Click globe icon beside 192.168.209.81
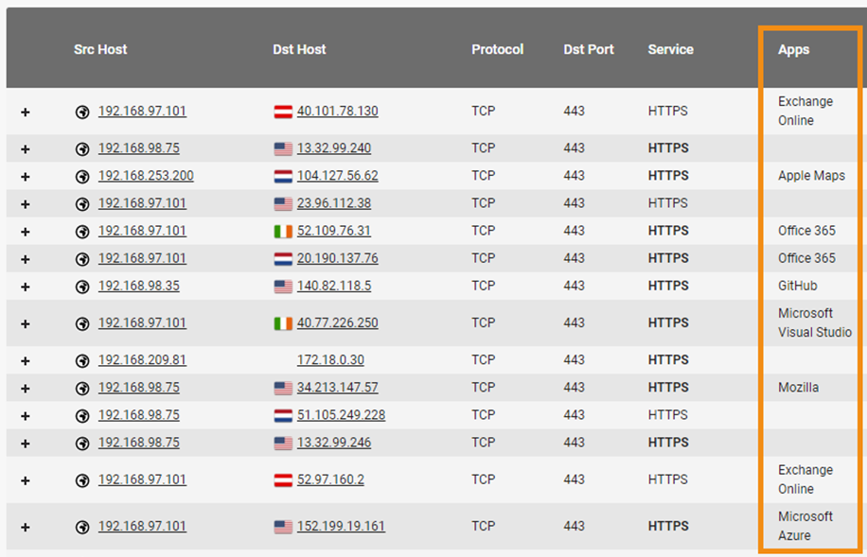Screen dimensions: 867x557 tap(82, 361)
